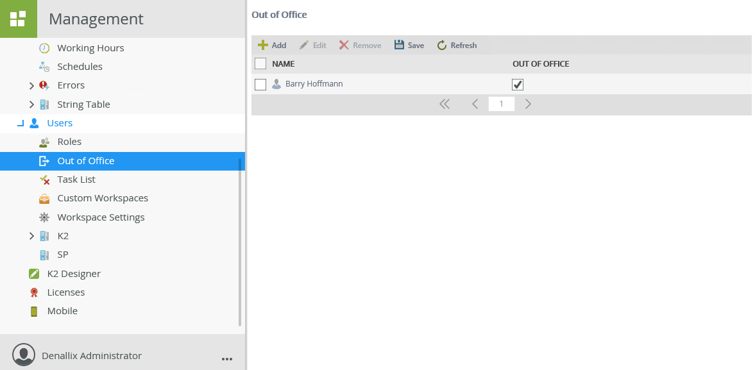755x370 pixels.
Task: Click the Denallix Administrator user name
Action: coord(92,355)
